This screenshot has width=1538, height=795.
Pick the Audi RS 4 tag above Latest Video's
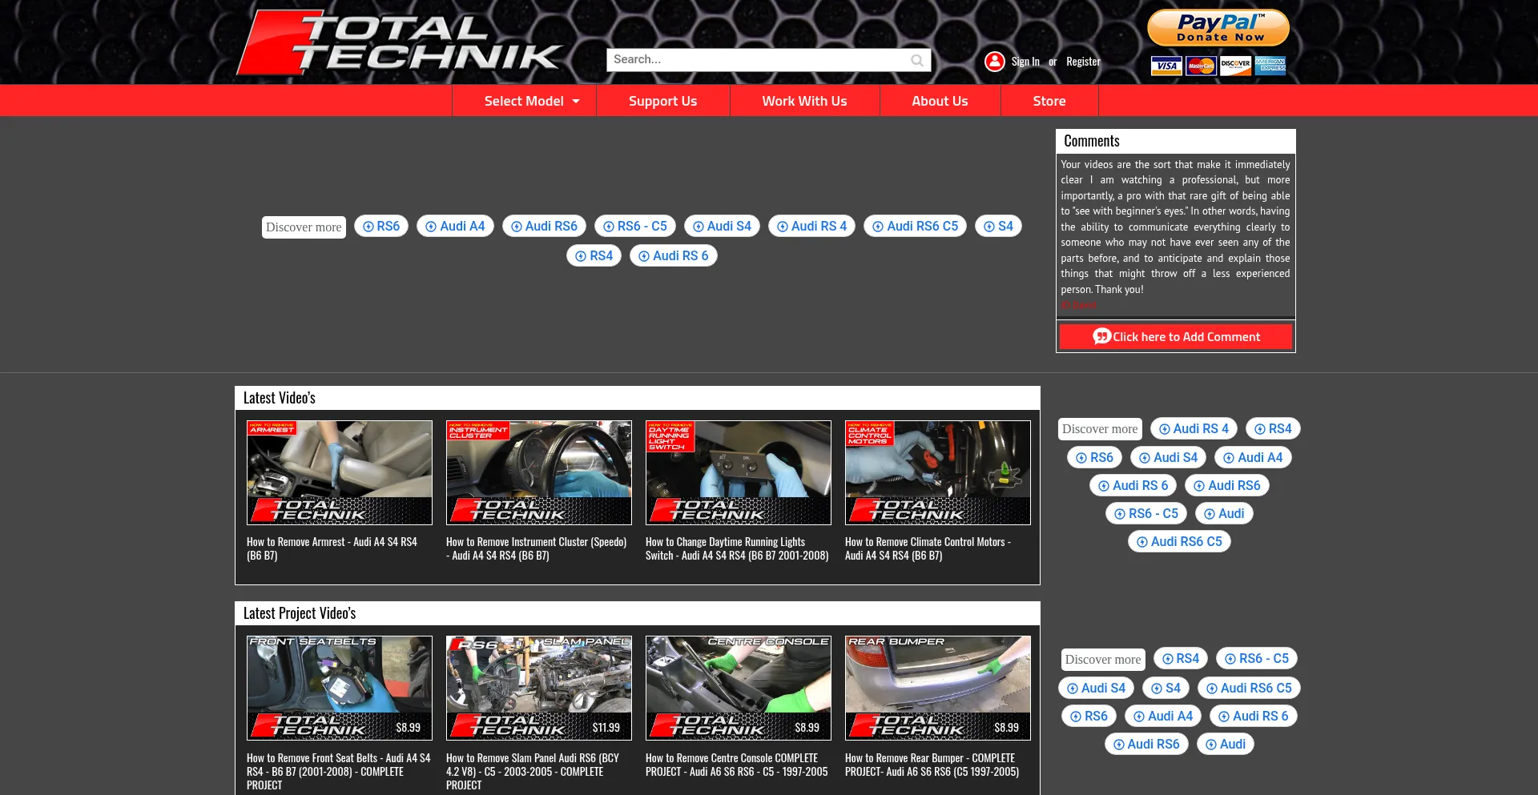[812, 227]
